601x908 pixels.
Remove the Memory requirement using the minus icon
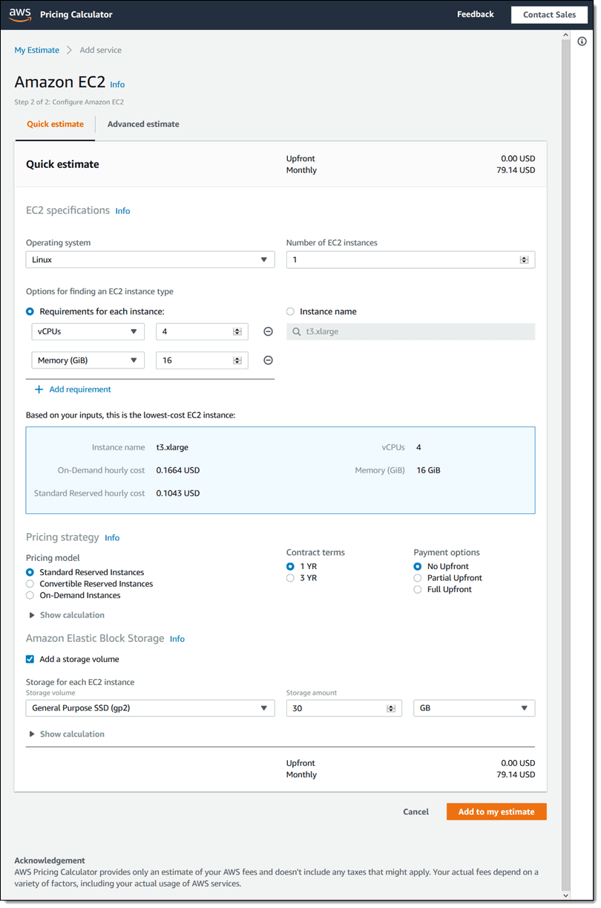click(x=268, y=360)
